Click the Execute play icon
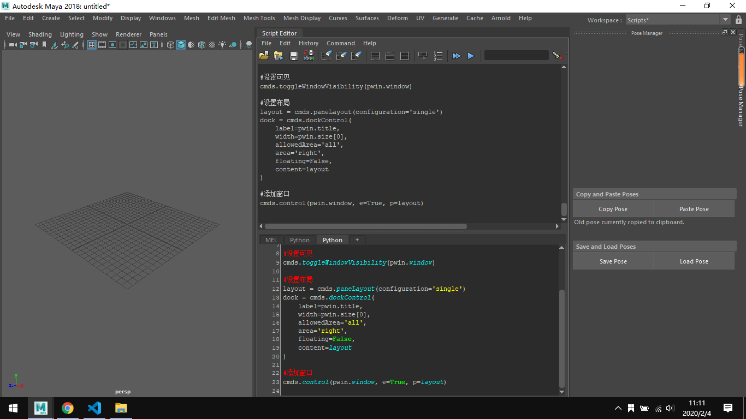 [471, 56]
